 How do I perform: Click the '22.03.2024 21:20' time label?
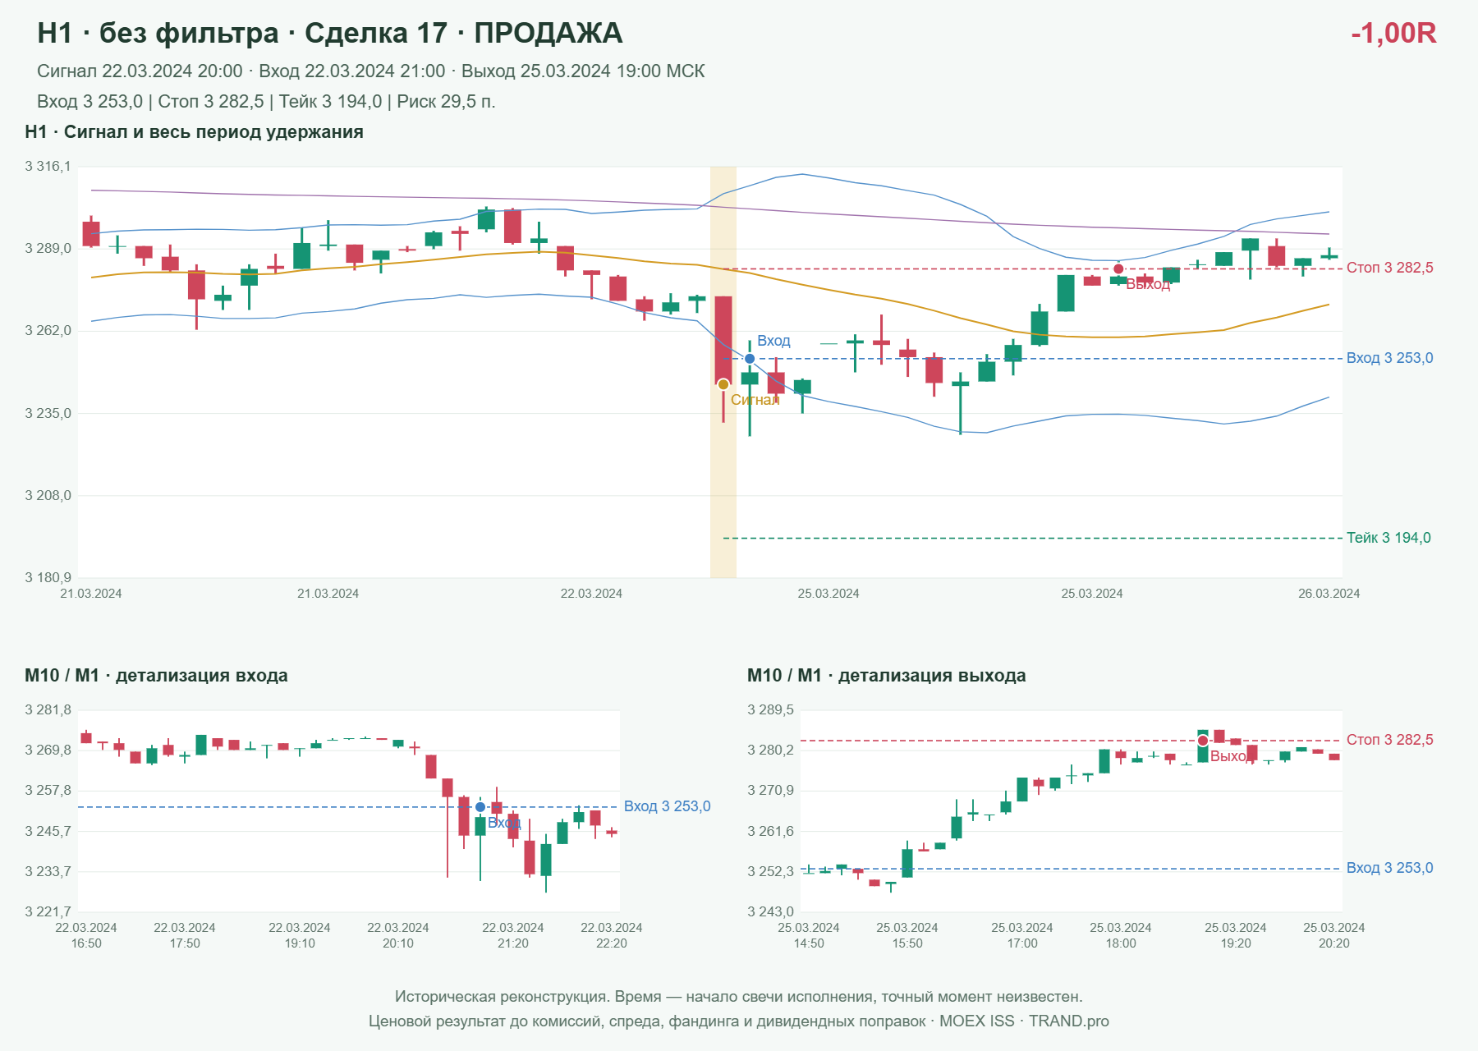pos(513,935)
